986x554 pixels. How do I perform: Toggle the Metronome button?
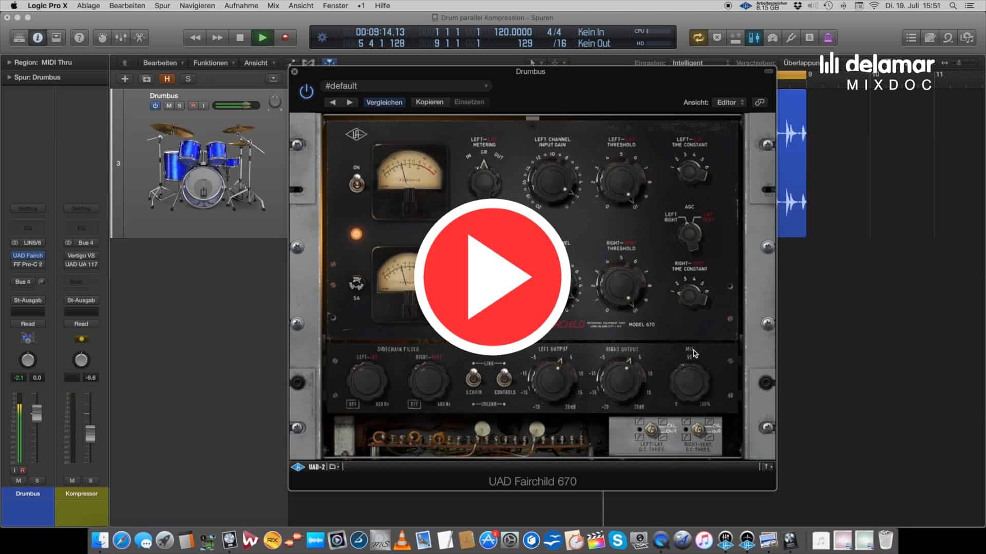point(828,37)
